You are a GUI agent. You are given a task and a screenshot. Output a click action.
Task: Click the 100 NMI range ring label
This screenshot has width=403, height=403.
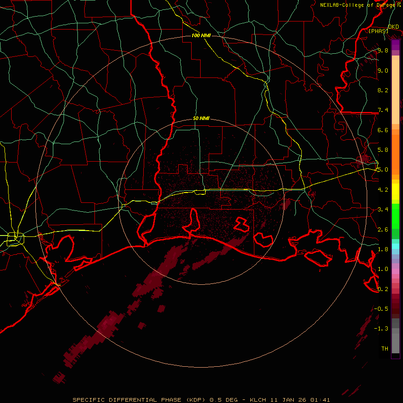[201, 35]
